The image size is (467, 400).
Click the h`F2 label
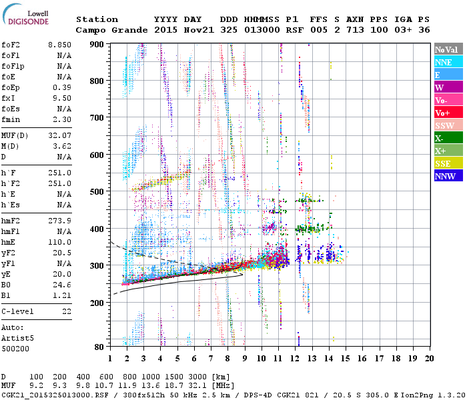(x=11, y=183)
